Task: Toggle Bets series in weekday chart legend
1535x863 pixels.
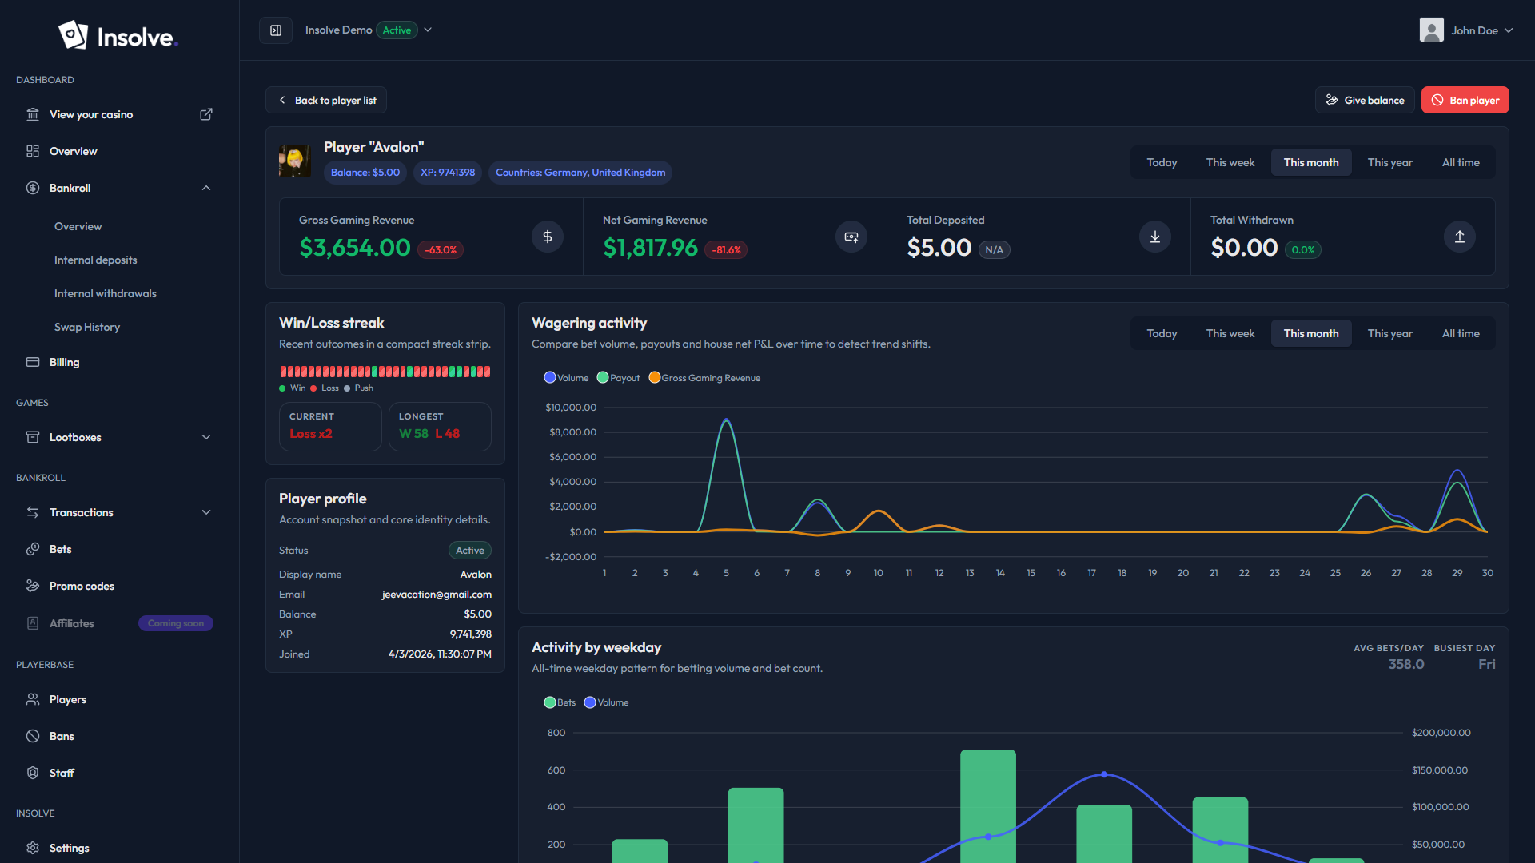Action: coord(560,702)
